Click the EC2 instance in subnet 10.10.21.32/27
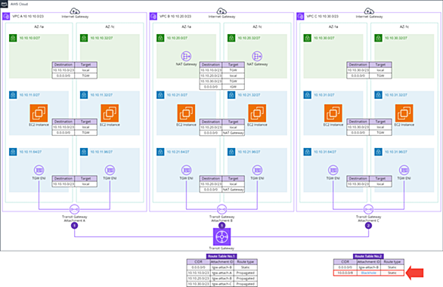The height and width of the screenshot is (287, 443). point(257,113)
